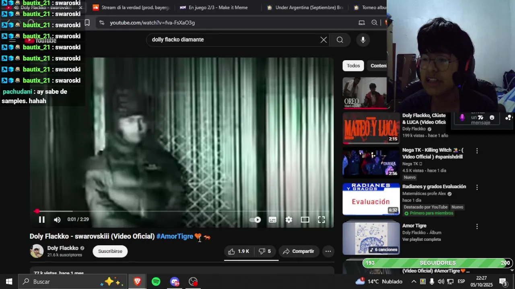Open the more actions menu beside Compartir
The image size is (515, 289).
(328, 251)
